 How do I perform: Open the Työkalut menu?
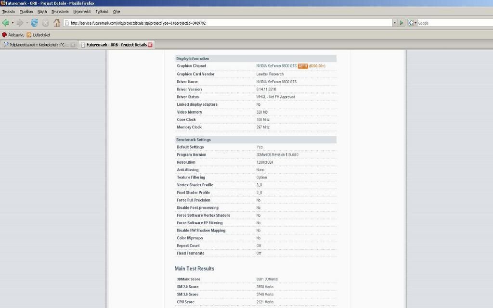tap(102, 11)
